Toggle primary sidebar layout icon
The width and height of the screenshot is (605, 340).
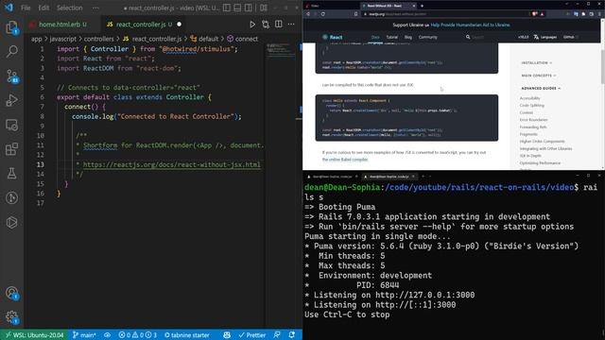click(x=227, y=8)
